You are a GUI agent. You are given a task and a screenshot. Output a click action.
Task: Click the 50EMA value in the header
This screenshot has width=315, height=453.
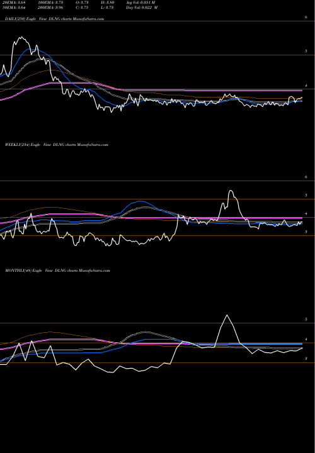[13, 8]
